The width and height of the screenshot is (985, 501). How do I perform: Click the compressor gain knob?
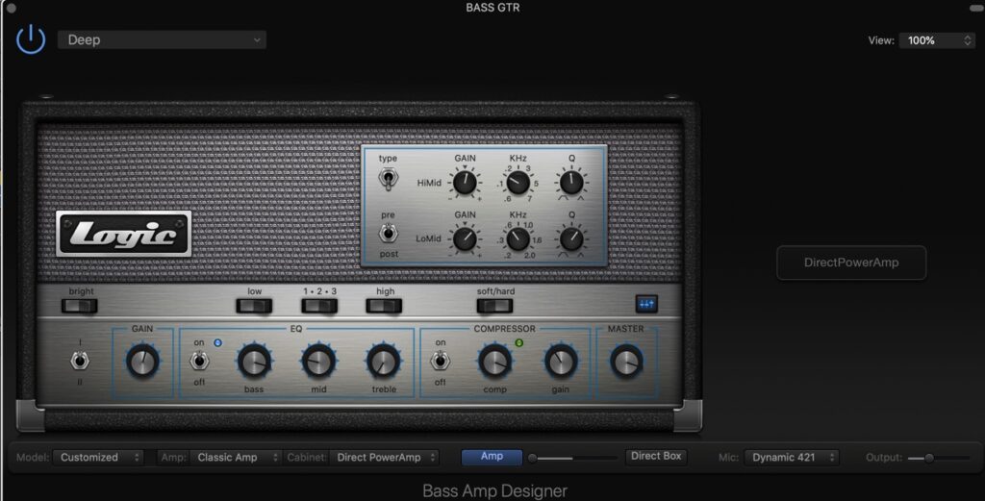coord(561,361)
